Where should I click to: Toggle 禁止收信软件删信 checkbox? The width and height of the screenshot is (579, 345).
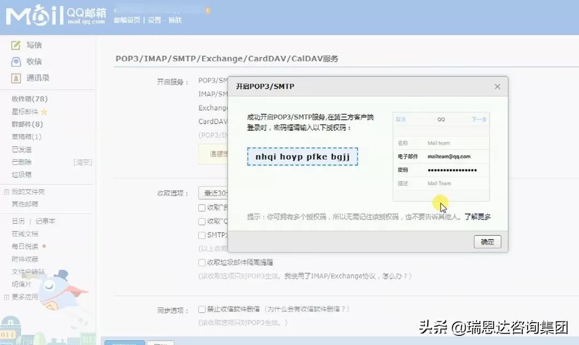click(x=202, y=309)
